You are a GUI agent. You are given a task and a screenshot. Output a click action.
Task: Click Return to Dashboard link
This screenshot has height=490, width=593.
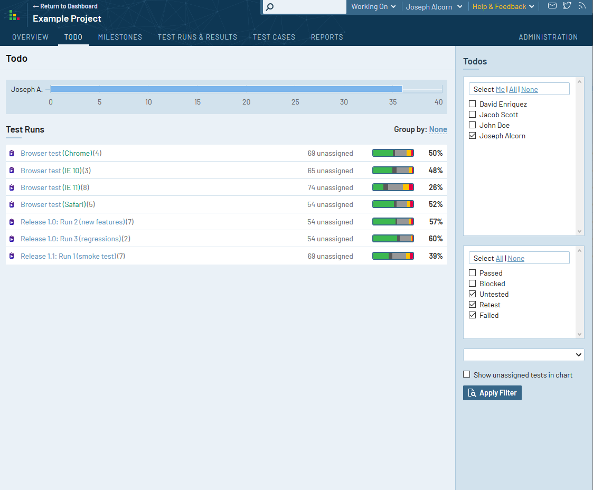coord(65,6)
